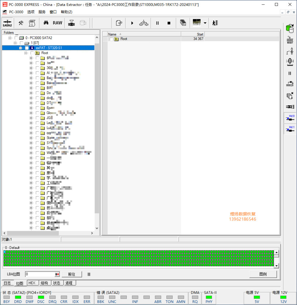Check the Root checkbox in file list

[x=112, y=39]
